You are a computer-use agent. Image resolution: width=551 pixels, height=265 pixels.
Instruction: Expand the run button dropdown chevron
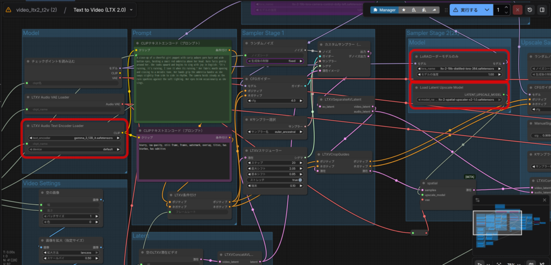486,10
